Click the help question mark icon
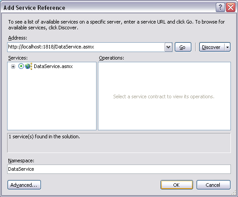This screenshot has height=197, width=238. click(220, 7)
